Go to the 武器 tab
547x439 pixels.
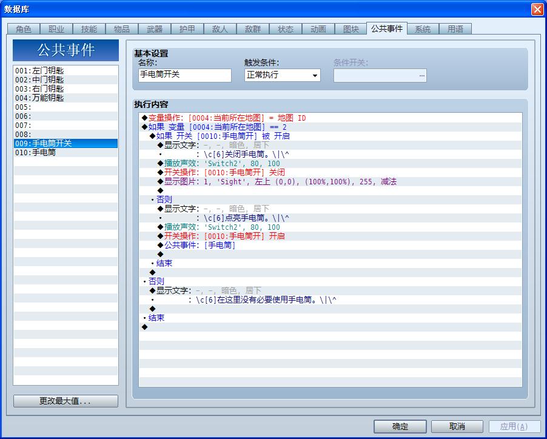pos(155,29)
